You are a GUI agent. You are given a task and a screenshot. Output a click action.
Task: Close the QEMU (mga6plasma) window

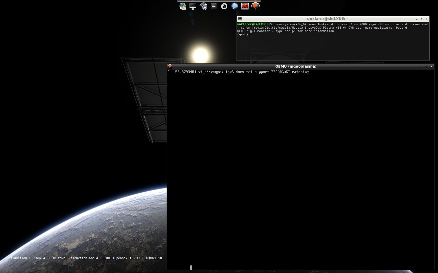(x=431, y=67)
